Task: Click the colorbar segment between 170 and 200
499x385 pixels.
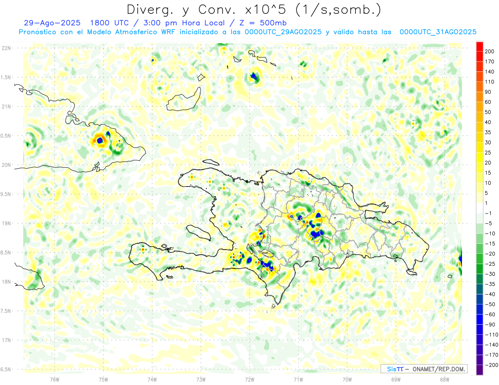Action: 479,56
